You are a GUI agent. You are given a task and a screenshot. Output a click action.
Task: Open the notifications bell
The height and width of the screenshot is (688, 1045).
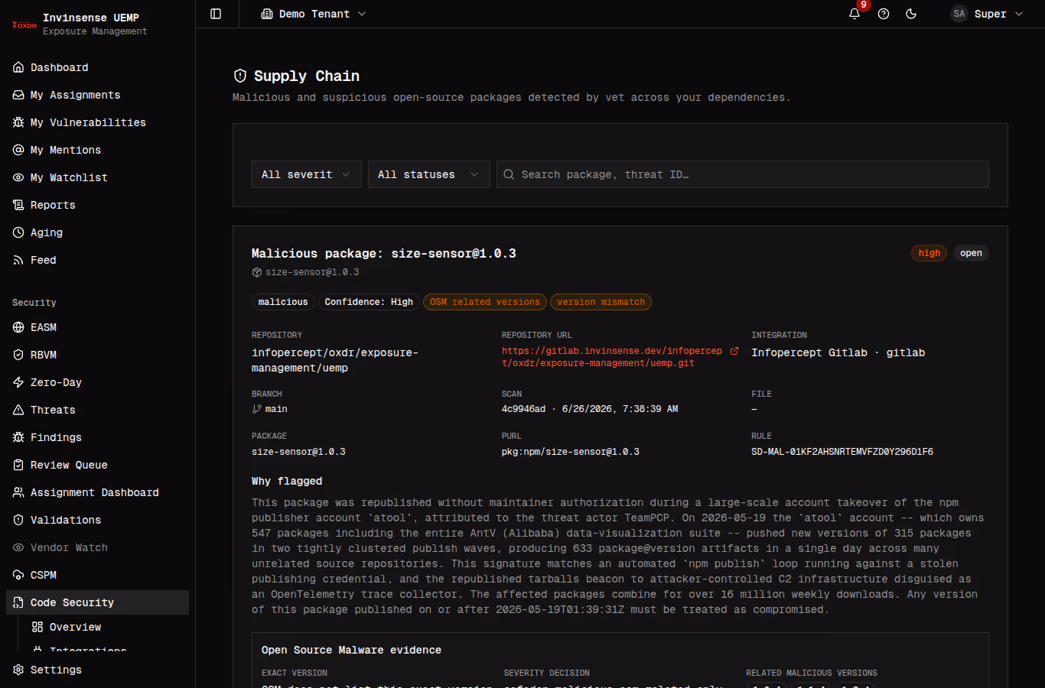tap(855, 14)
